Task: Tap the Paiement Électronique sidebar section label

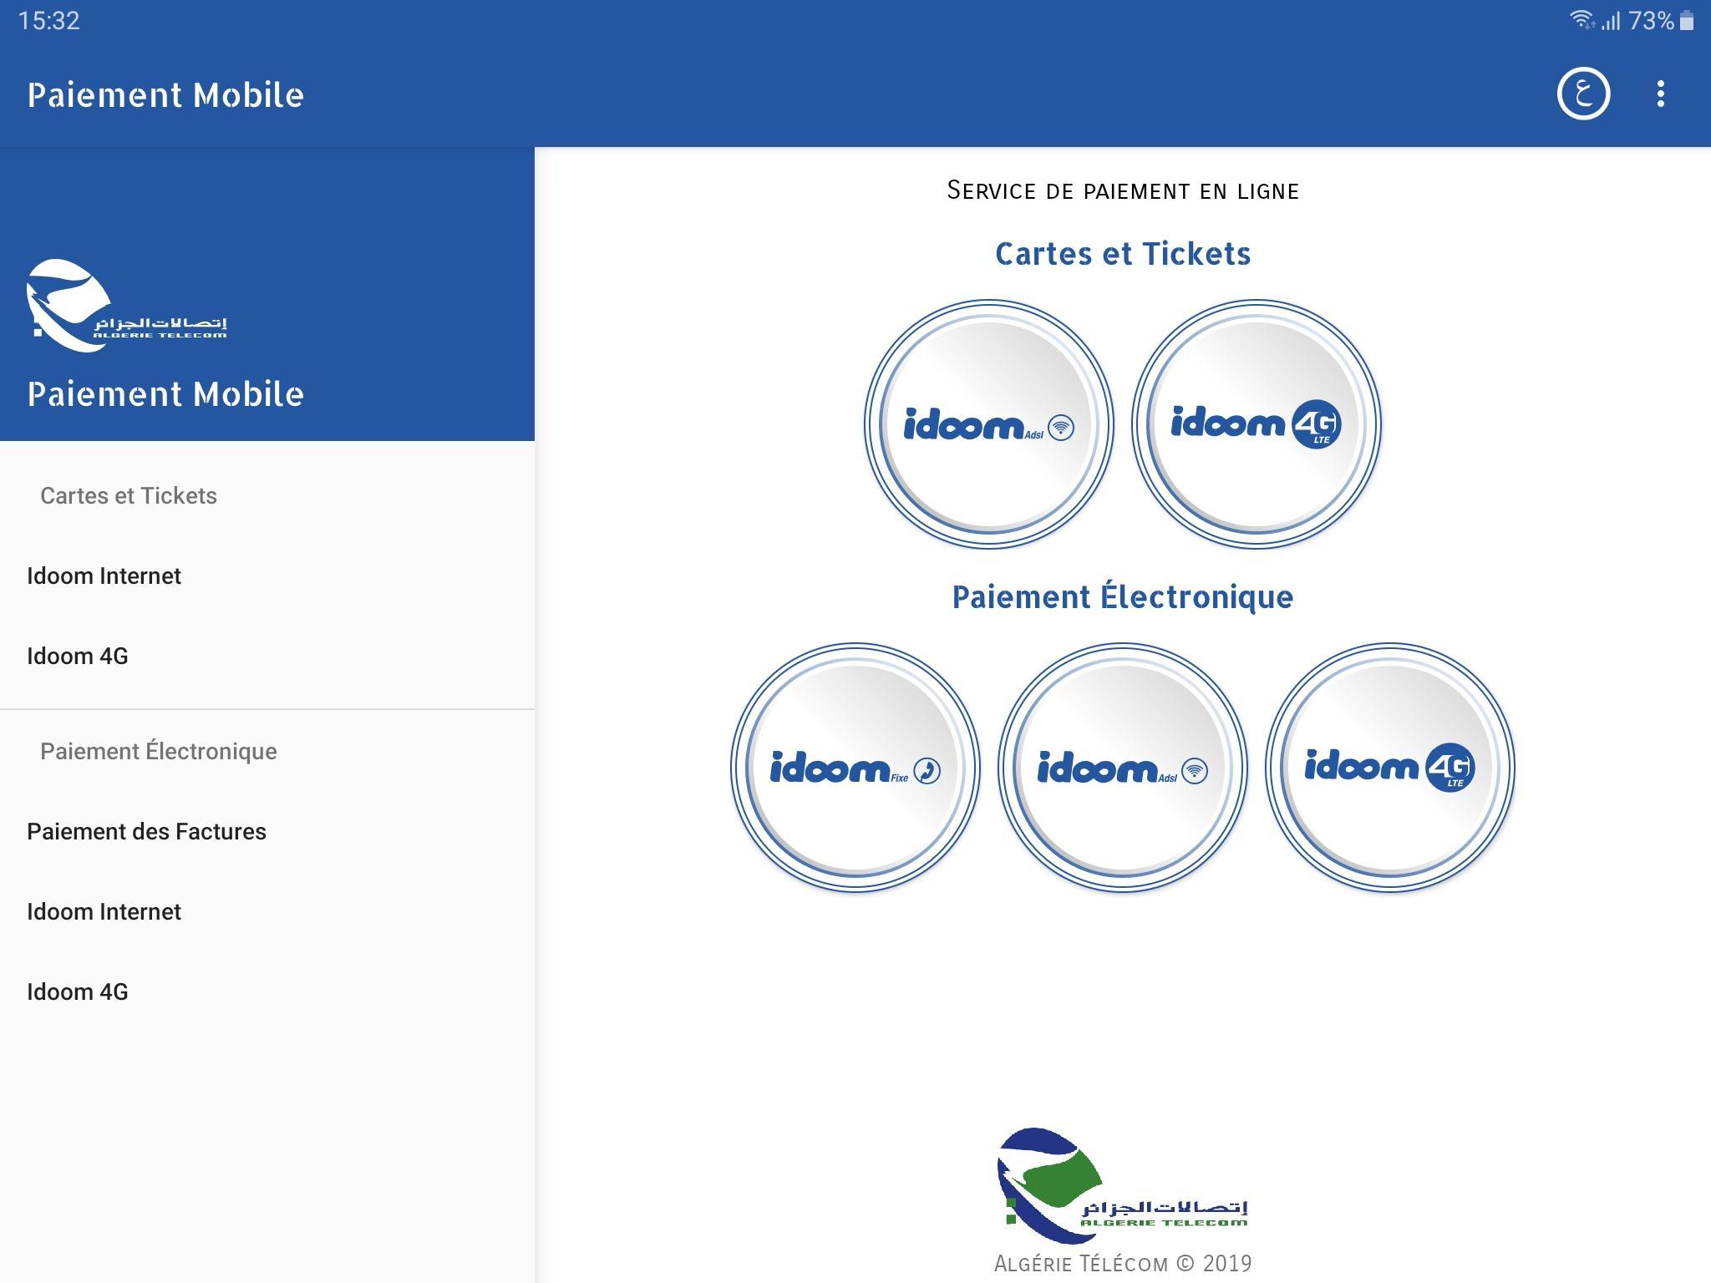Action: click(x=159, y=751)
